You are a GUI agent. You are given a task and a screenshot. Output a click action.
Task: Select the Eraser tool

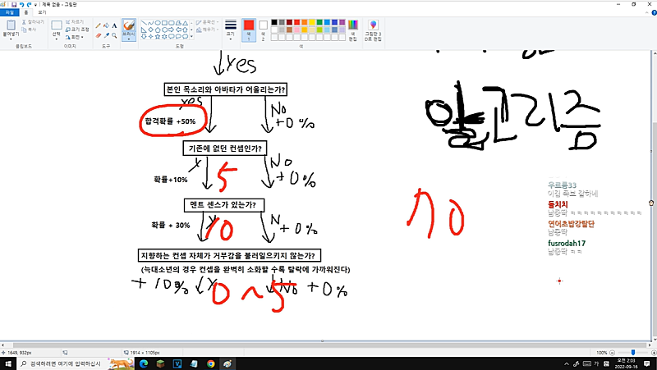[x=98, y=35]
